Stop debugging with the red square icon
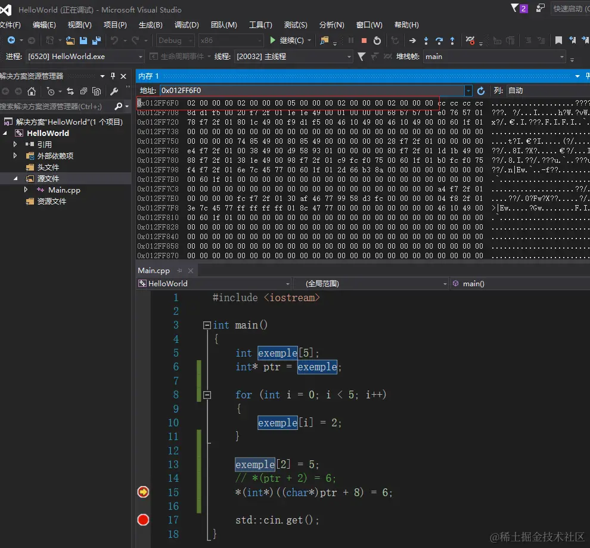Viewport: 590px width, 548px height. point(364,41)
